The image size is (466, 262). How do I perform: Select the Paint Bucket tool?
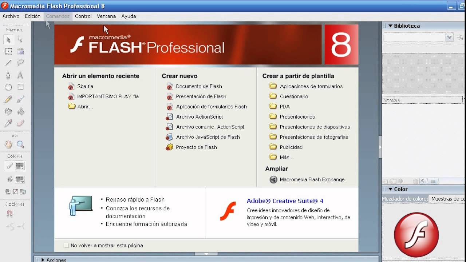tap(20, 111)
